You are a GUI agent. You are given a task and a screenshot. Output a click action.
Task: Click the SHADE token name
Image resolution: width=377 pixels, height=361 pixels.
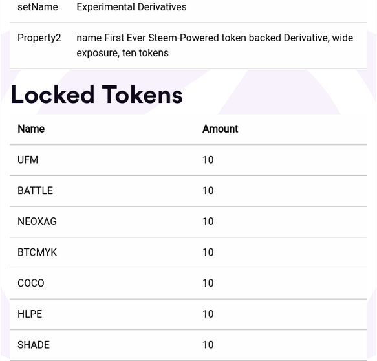click(34, 345)
